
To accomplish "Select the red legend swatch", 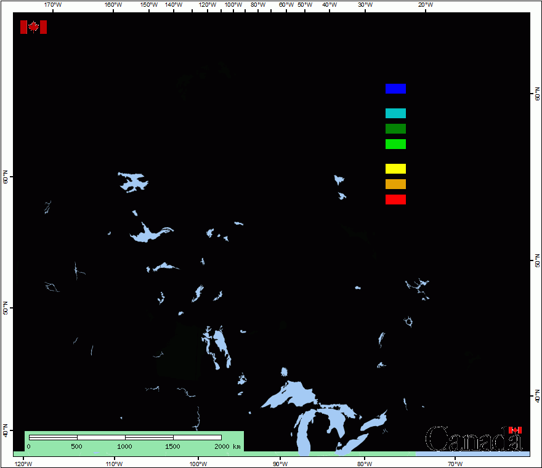I will coord(395,200).
